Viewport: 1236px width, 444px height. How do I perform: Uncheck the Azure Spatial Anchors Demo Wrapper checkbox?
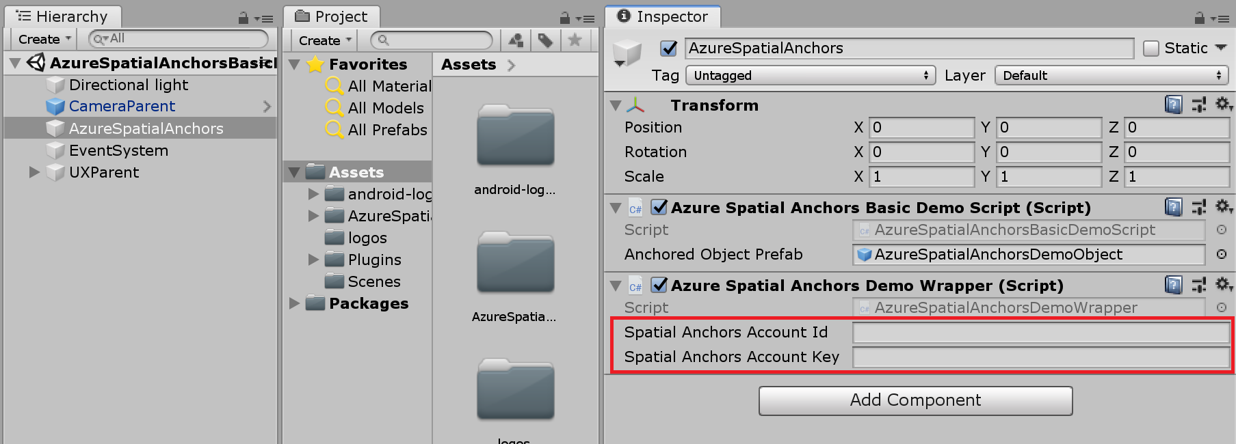pos(659,286)
